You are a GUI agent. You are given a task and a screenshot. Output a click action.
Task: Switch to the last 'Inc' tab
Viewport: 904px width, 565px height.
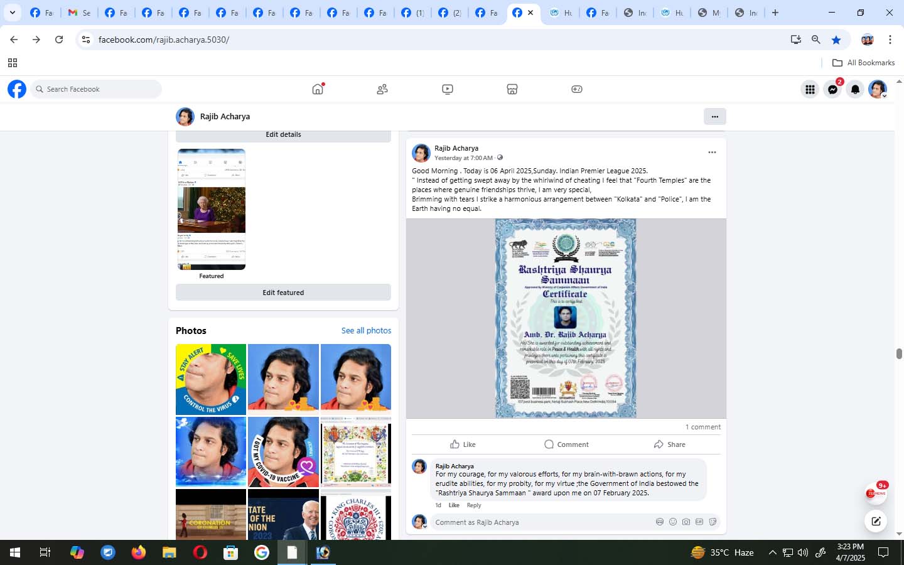(746, 13)
